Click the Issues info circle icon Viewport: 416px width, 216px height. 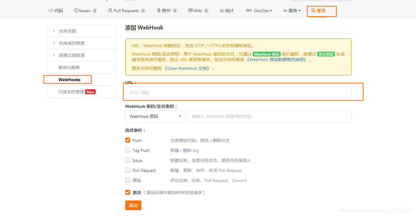76,11
